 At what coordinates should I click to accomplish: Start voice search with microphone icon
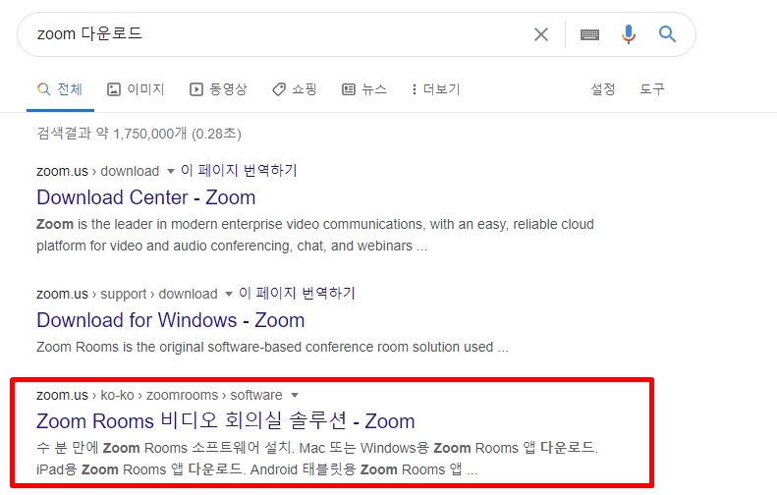[629, 34]
